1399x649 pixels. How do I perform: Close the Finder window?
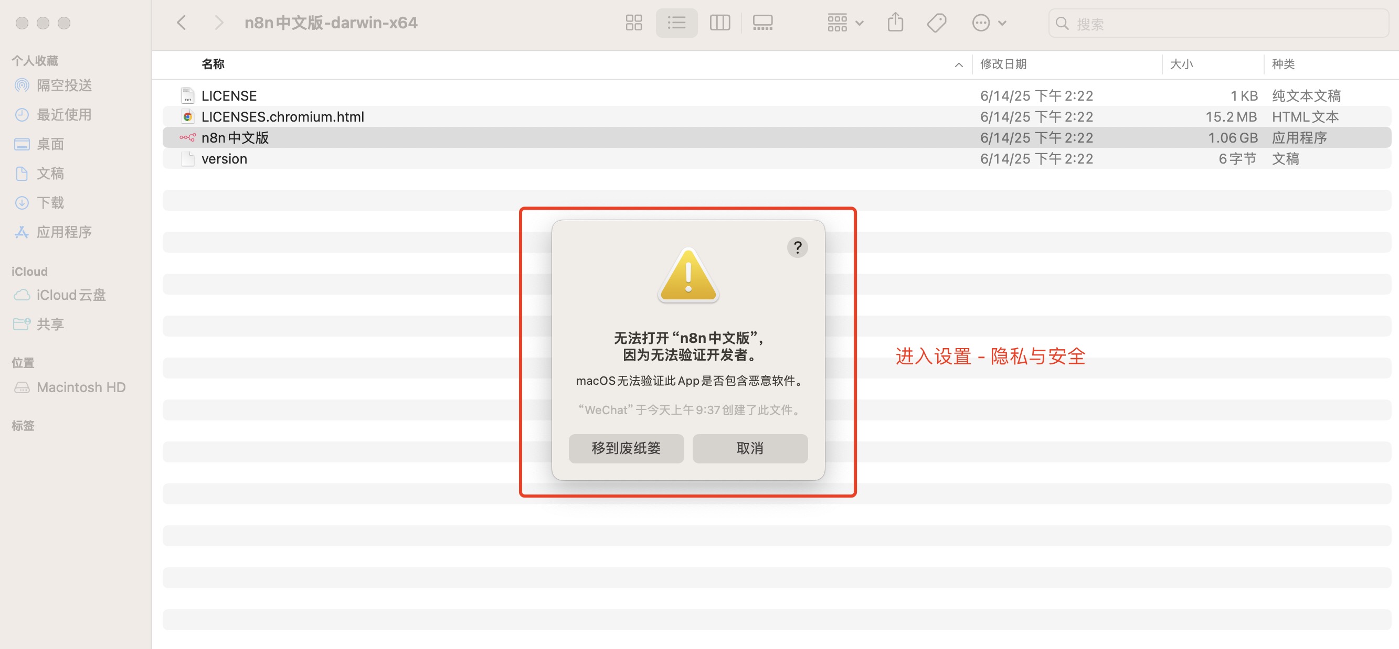22,23
